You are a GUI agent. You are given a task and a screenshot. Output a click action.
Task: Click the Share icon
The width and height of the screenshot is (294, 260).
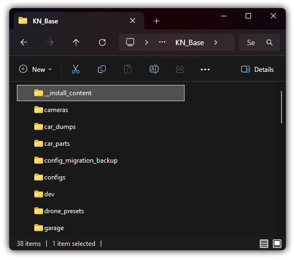180,69
